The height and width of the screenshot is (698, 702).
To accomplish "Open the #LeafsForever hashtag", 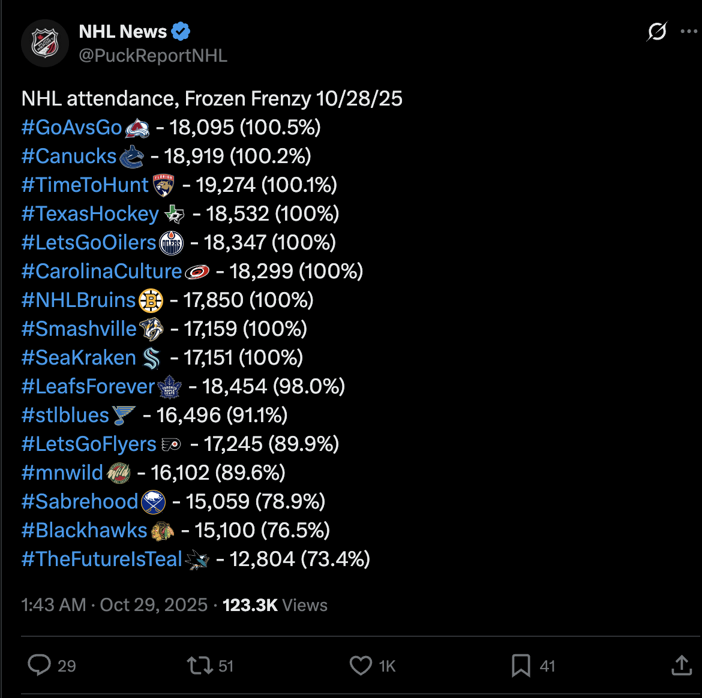I will click(88, 387).
